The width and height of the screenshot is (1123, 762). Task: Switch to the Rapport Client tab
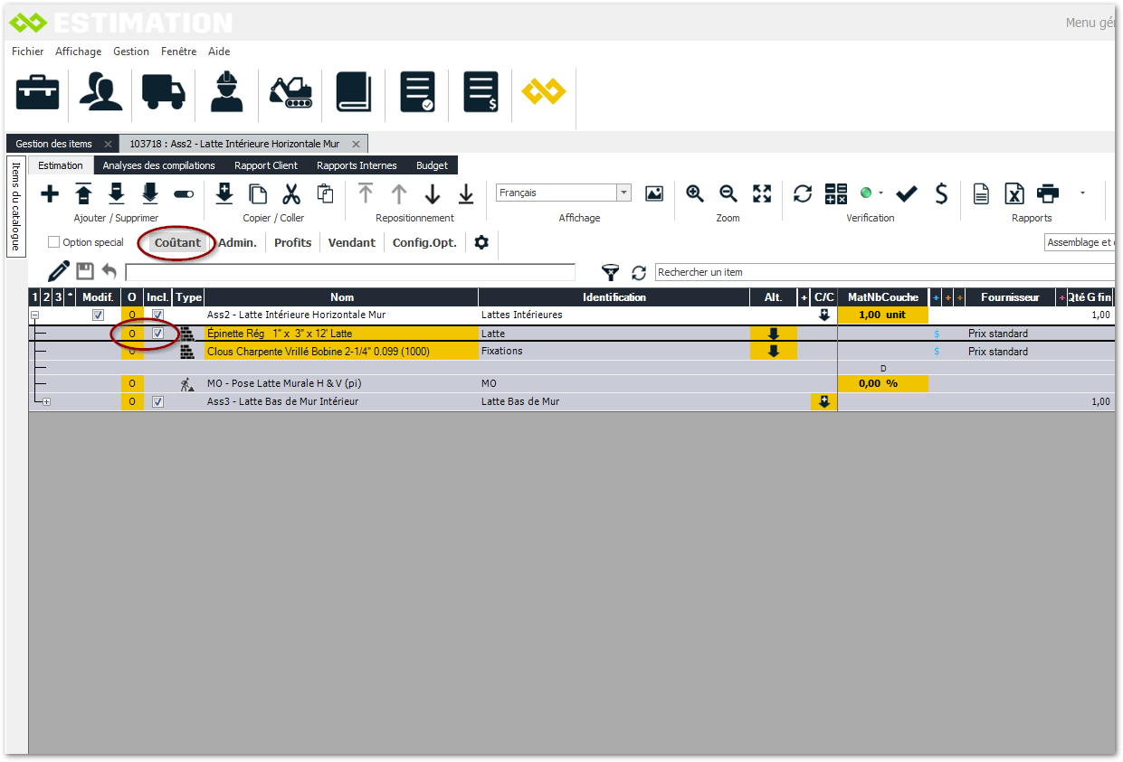[x=266, y=165]
